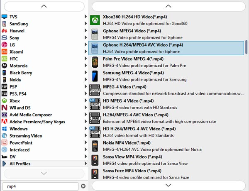The width and height of the screenshot is (249, 191).
Task: Select Gphone MPEG4 Video profile
Action: (166, 34)
